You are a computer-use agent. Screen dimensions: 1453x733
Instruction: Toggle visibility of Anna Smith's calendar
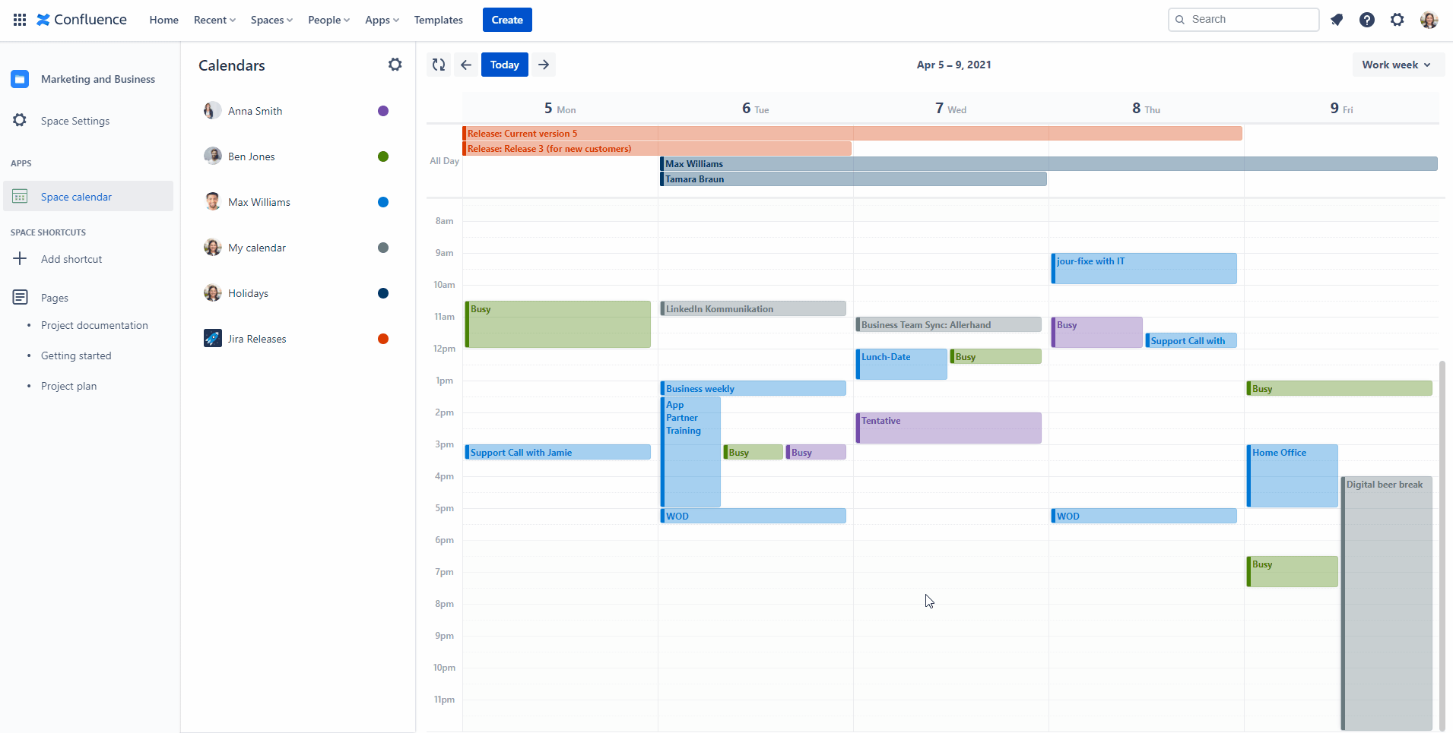382,110
